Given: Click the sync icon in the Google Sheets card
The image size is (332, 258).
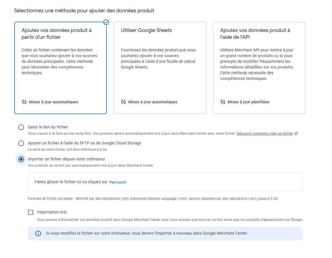Looking at the screenshot, I should [x=124, y=102].
